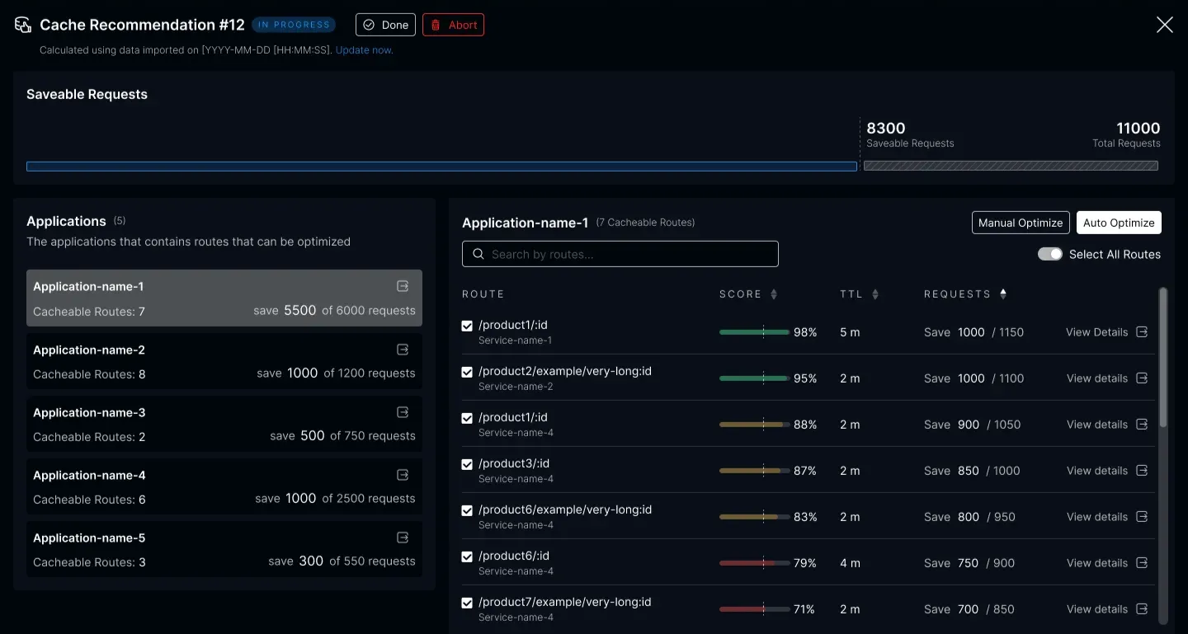Click the Cache Recommendation title icon
Viewport: 1188px width, 634px height.
[23, 26]
